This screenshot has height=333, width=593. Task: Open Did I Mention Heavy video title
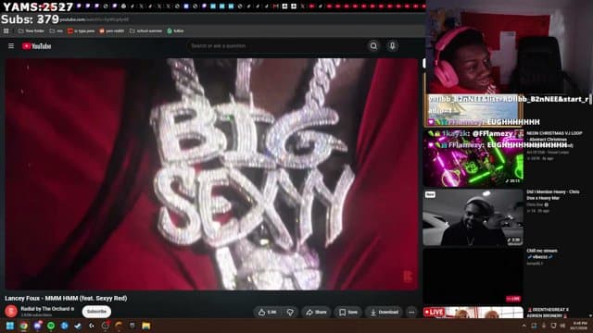[553, 195]
